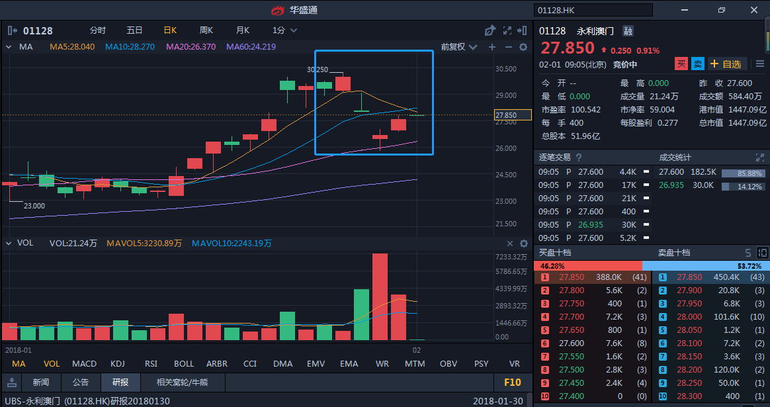Open the chart fullscreen icon
This screenshot has height=407, width=770.
[x=507, y=30]
